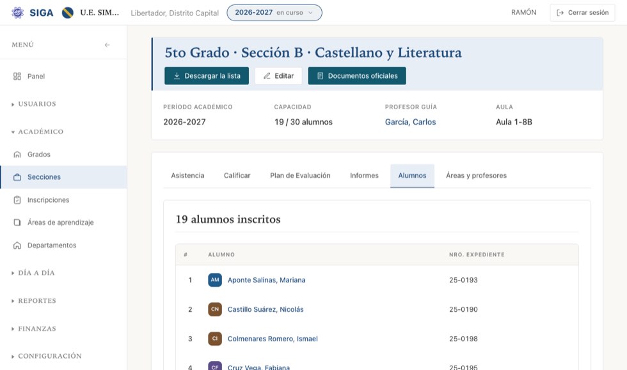Click the school crest icon beside U.E. SIM
This screenshot has width=627, height=370.
click(x=68, y=13)
